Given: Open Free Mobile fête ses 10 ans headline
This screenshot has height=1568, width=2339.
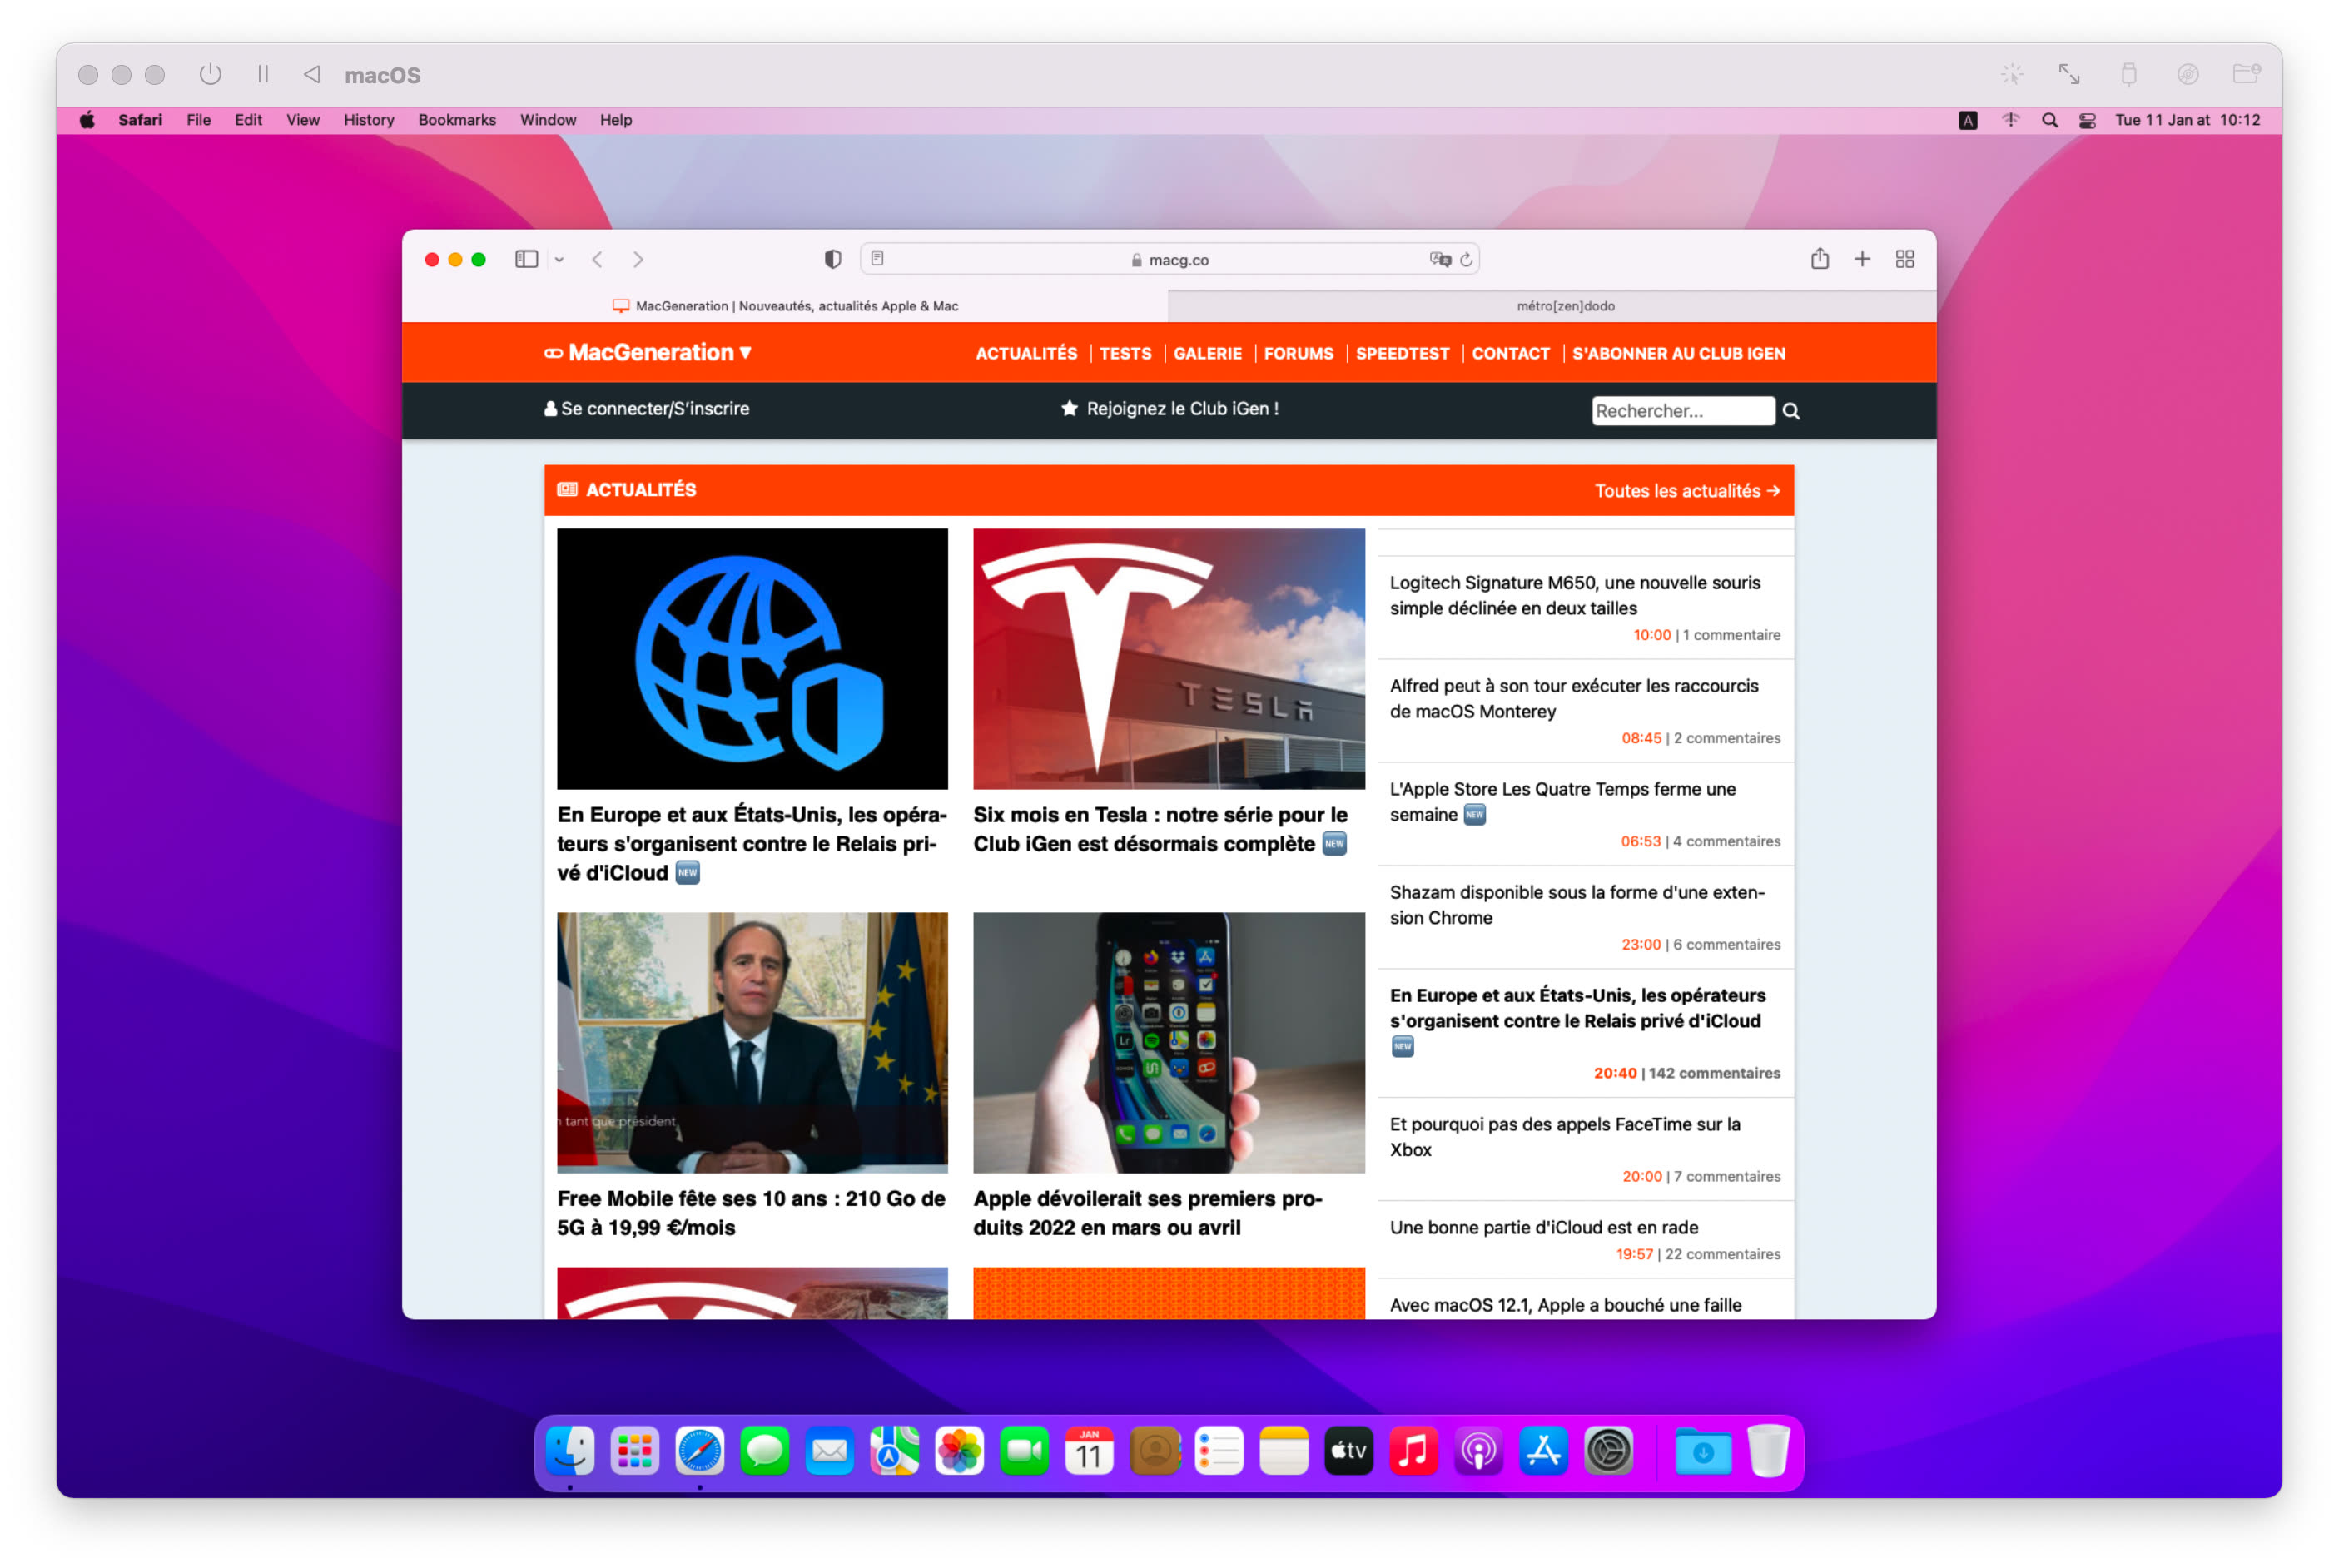Looking at the screenshot, I should (751, 1213).
